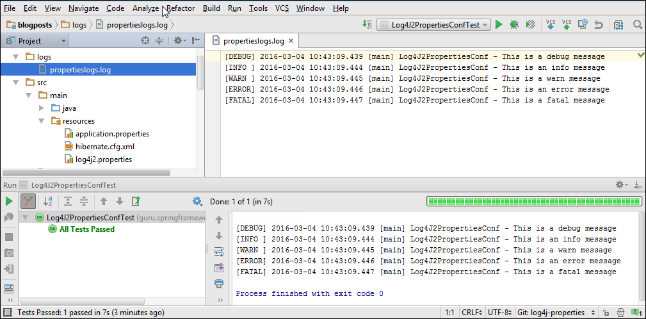646x319 pixels.
Task: Select hibernate.cfg.xml file in tree
Action: click(104, 146)
